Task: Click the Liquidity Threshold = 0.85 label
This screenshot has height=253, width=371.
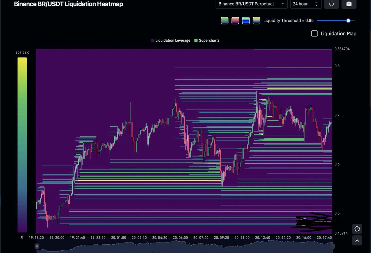Action: [x=288, y=21]
